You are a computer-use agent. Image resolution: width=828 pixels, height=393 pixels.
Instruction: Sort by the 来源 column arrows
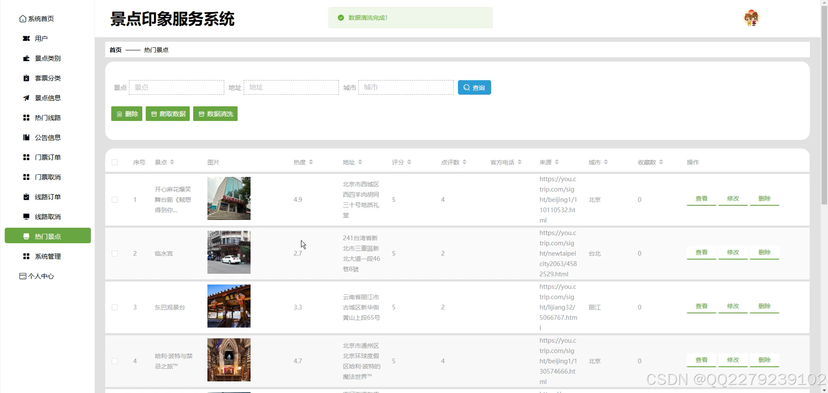click(557, 162)
